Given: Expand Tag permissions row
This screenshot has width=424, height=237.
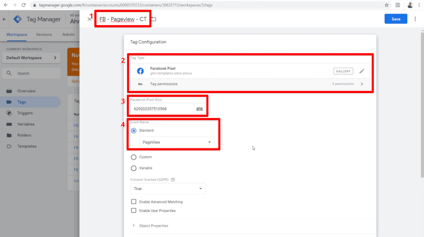Looking at the screenshot, I should 250,84.
